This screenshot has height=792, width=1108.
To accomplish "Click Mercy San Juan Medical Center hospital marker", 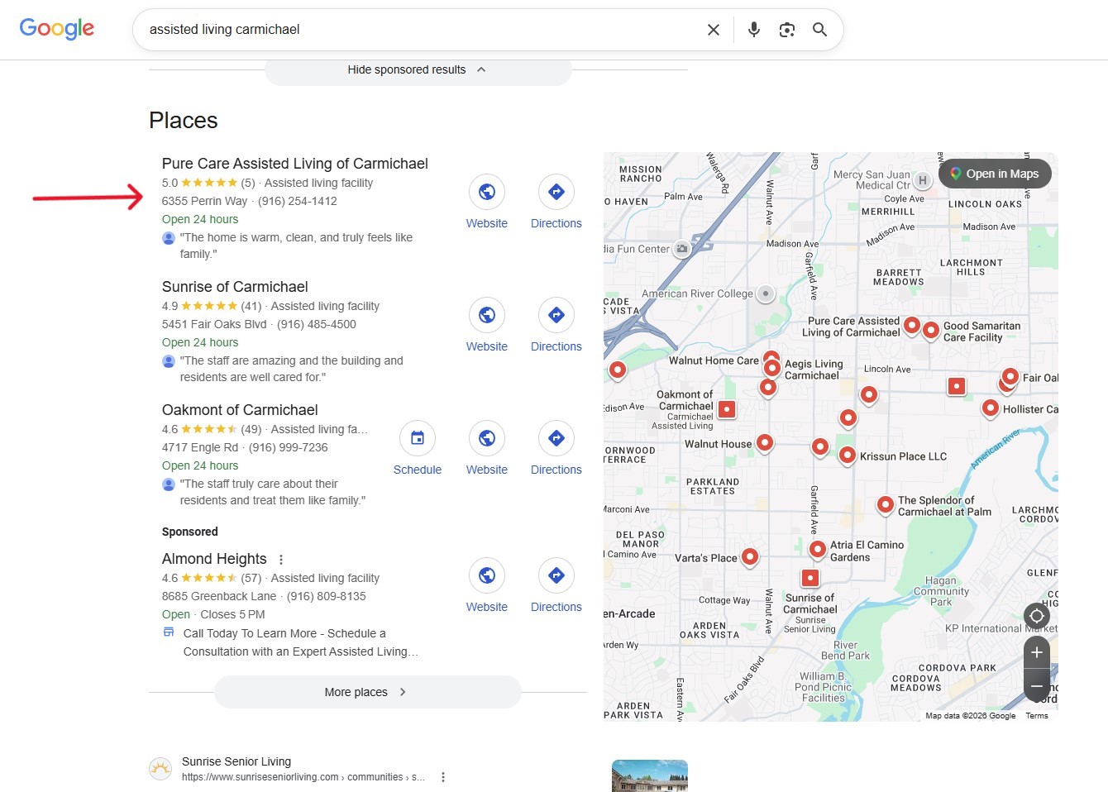I will tap(923, 180).
